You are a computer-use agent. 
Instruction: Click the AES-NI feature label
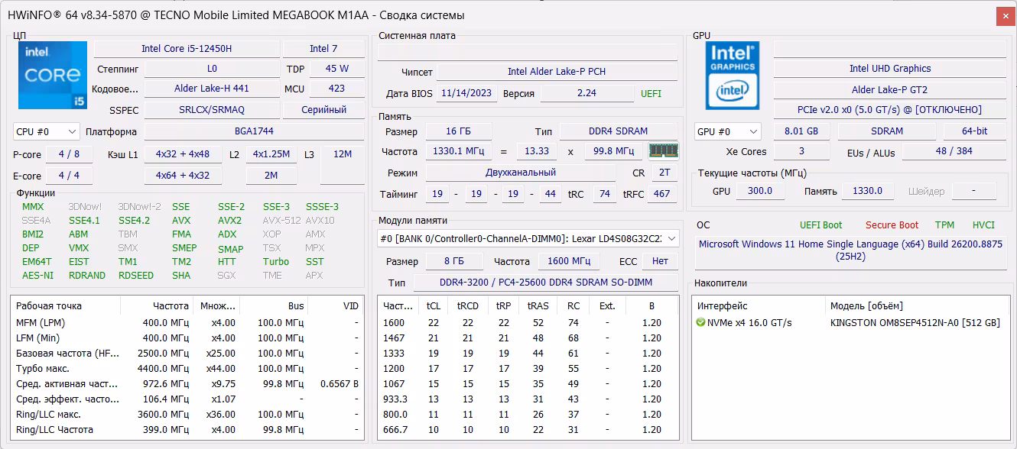(37, 276)
